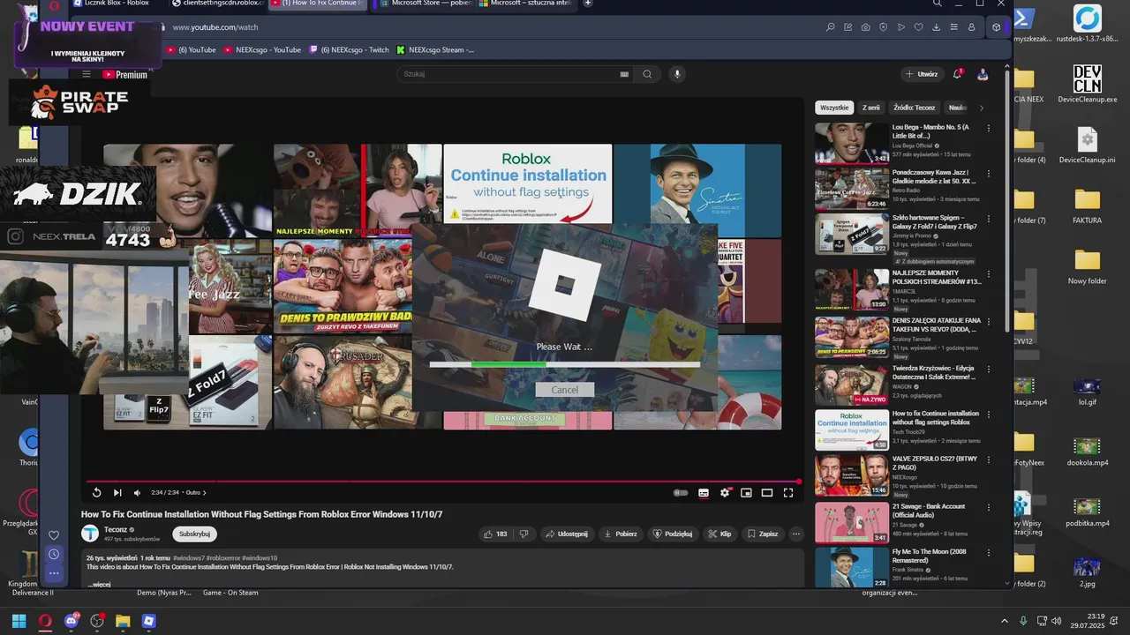Select the Wszystkie filter chip
This screenshot has width=1130, height=635.
click(x=834, y=108)
